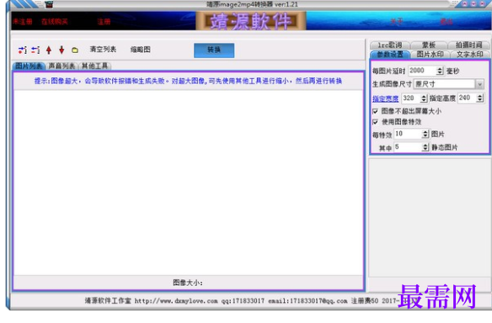Open the 文字水印 tab
The width and height of the screenshot is (492, 323).
pos(469,54)
